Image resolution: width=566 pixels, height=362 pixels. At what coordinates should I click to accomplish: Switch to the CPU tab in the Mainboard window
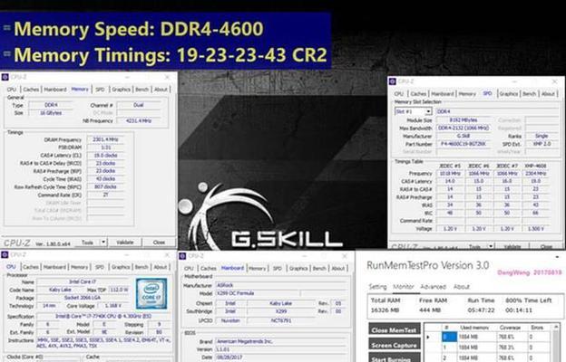coord(189,269)
